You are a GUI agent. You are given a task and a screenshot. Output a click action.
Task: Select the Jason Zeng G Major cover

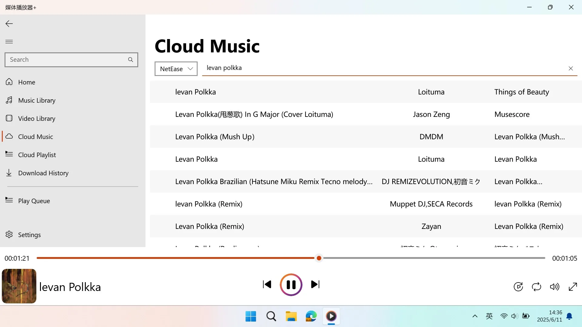pyautogui.click(x=366, y=114)
